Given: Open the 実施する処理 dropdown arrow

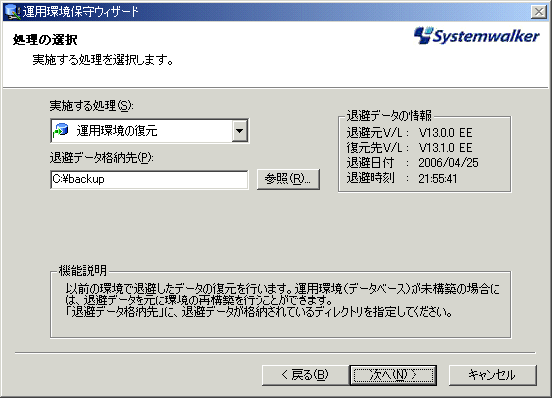Looking at the screenshot, I should tap(240, 131).
